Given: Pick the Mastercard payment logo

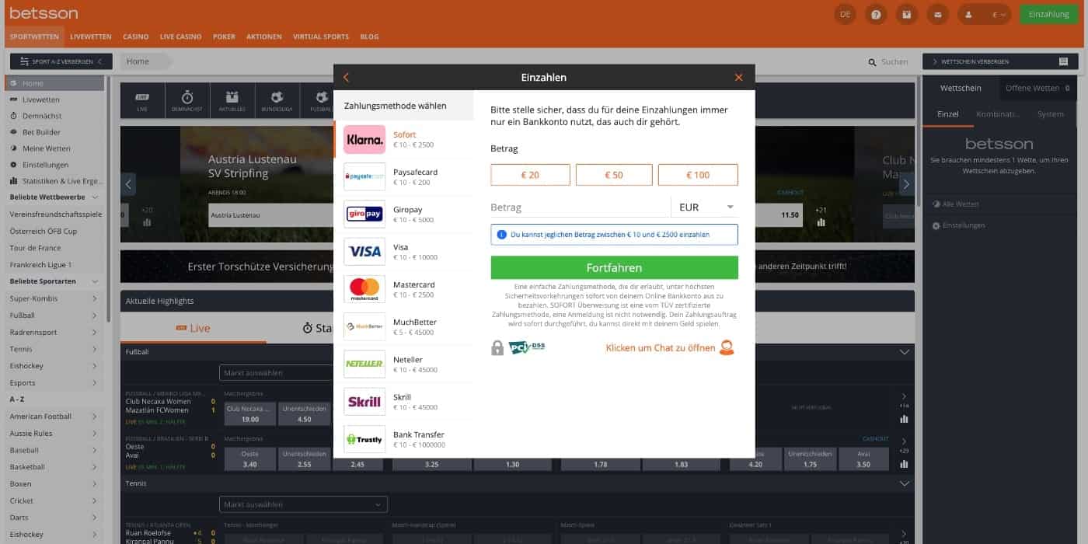Looking at the screenshot, I should [364, 289].
